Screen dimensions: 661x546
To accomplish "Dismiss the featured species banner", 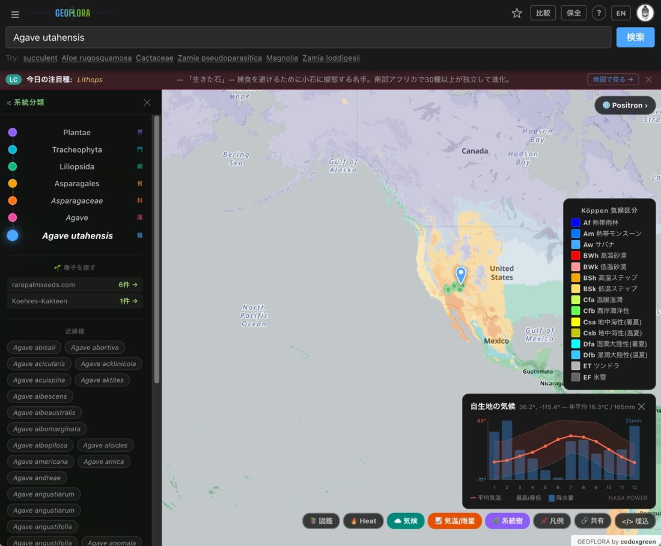I will pos(649,79).
